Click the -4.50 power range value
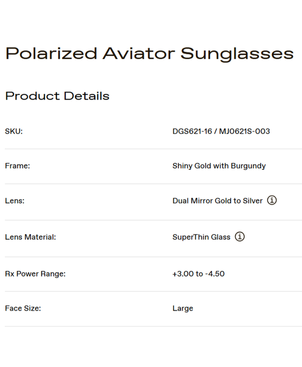 [x=215, y=274]
